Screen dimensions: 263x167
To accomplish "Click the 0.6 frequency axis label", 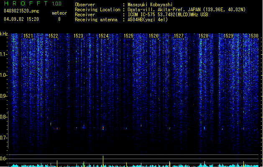I will pyautogui.click(x=3, y=159).
